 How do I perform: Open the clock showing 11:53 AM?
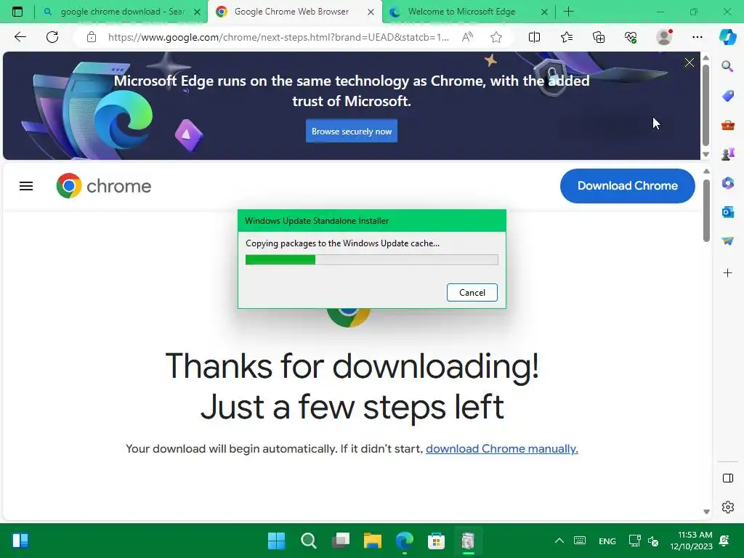coord(692,541)
